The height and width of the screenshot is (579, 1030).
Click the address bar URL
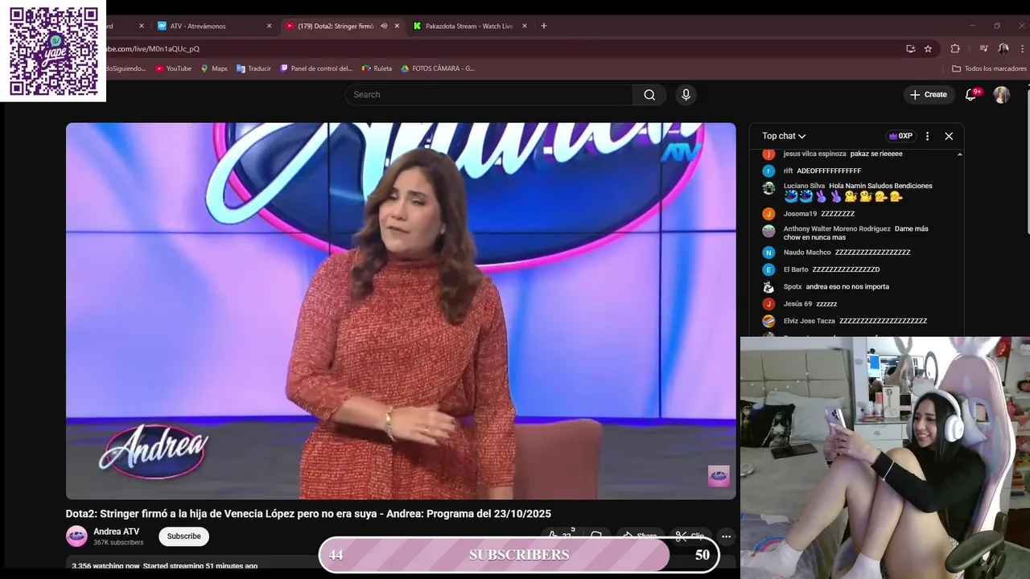[153, 48]
